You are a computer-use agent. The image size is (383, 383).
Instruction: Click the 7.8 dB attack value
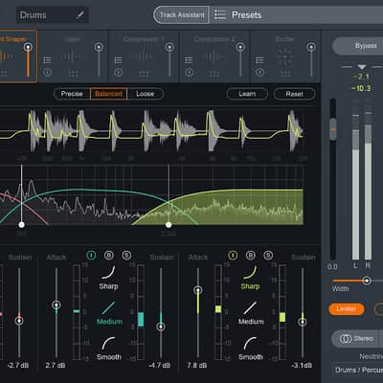click(196, 365)
